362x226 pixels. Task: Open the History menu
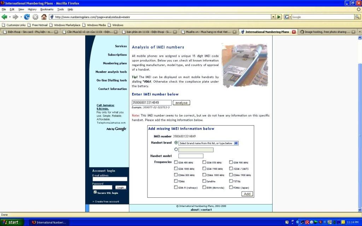(32, 9)
